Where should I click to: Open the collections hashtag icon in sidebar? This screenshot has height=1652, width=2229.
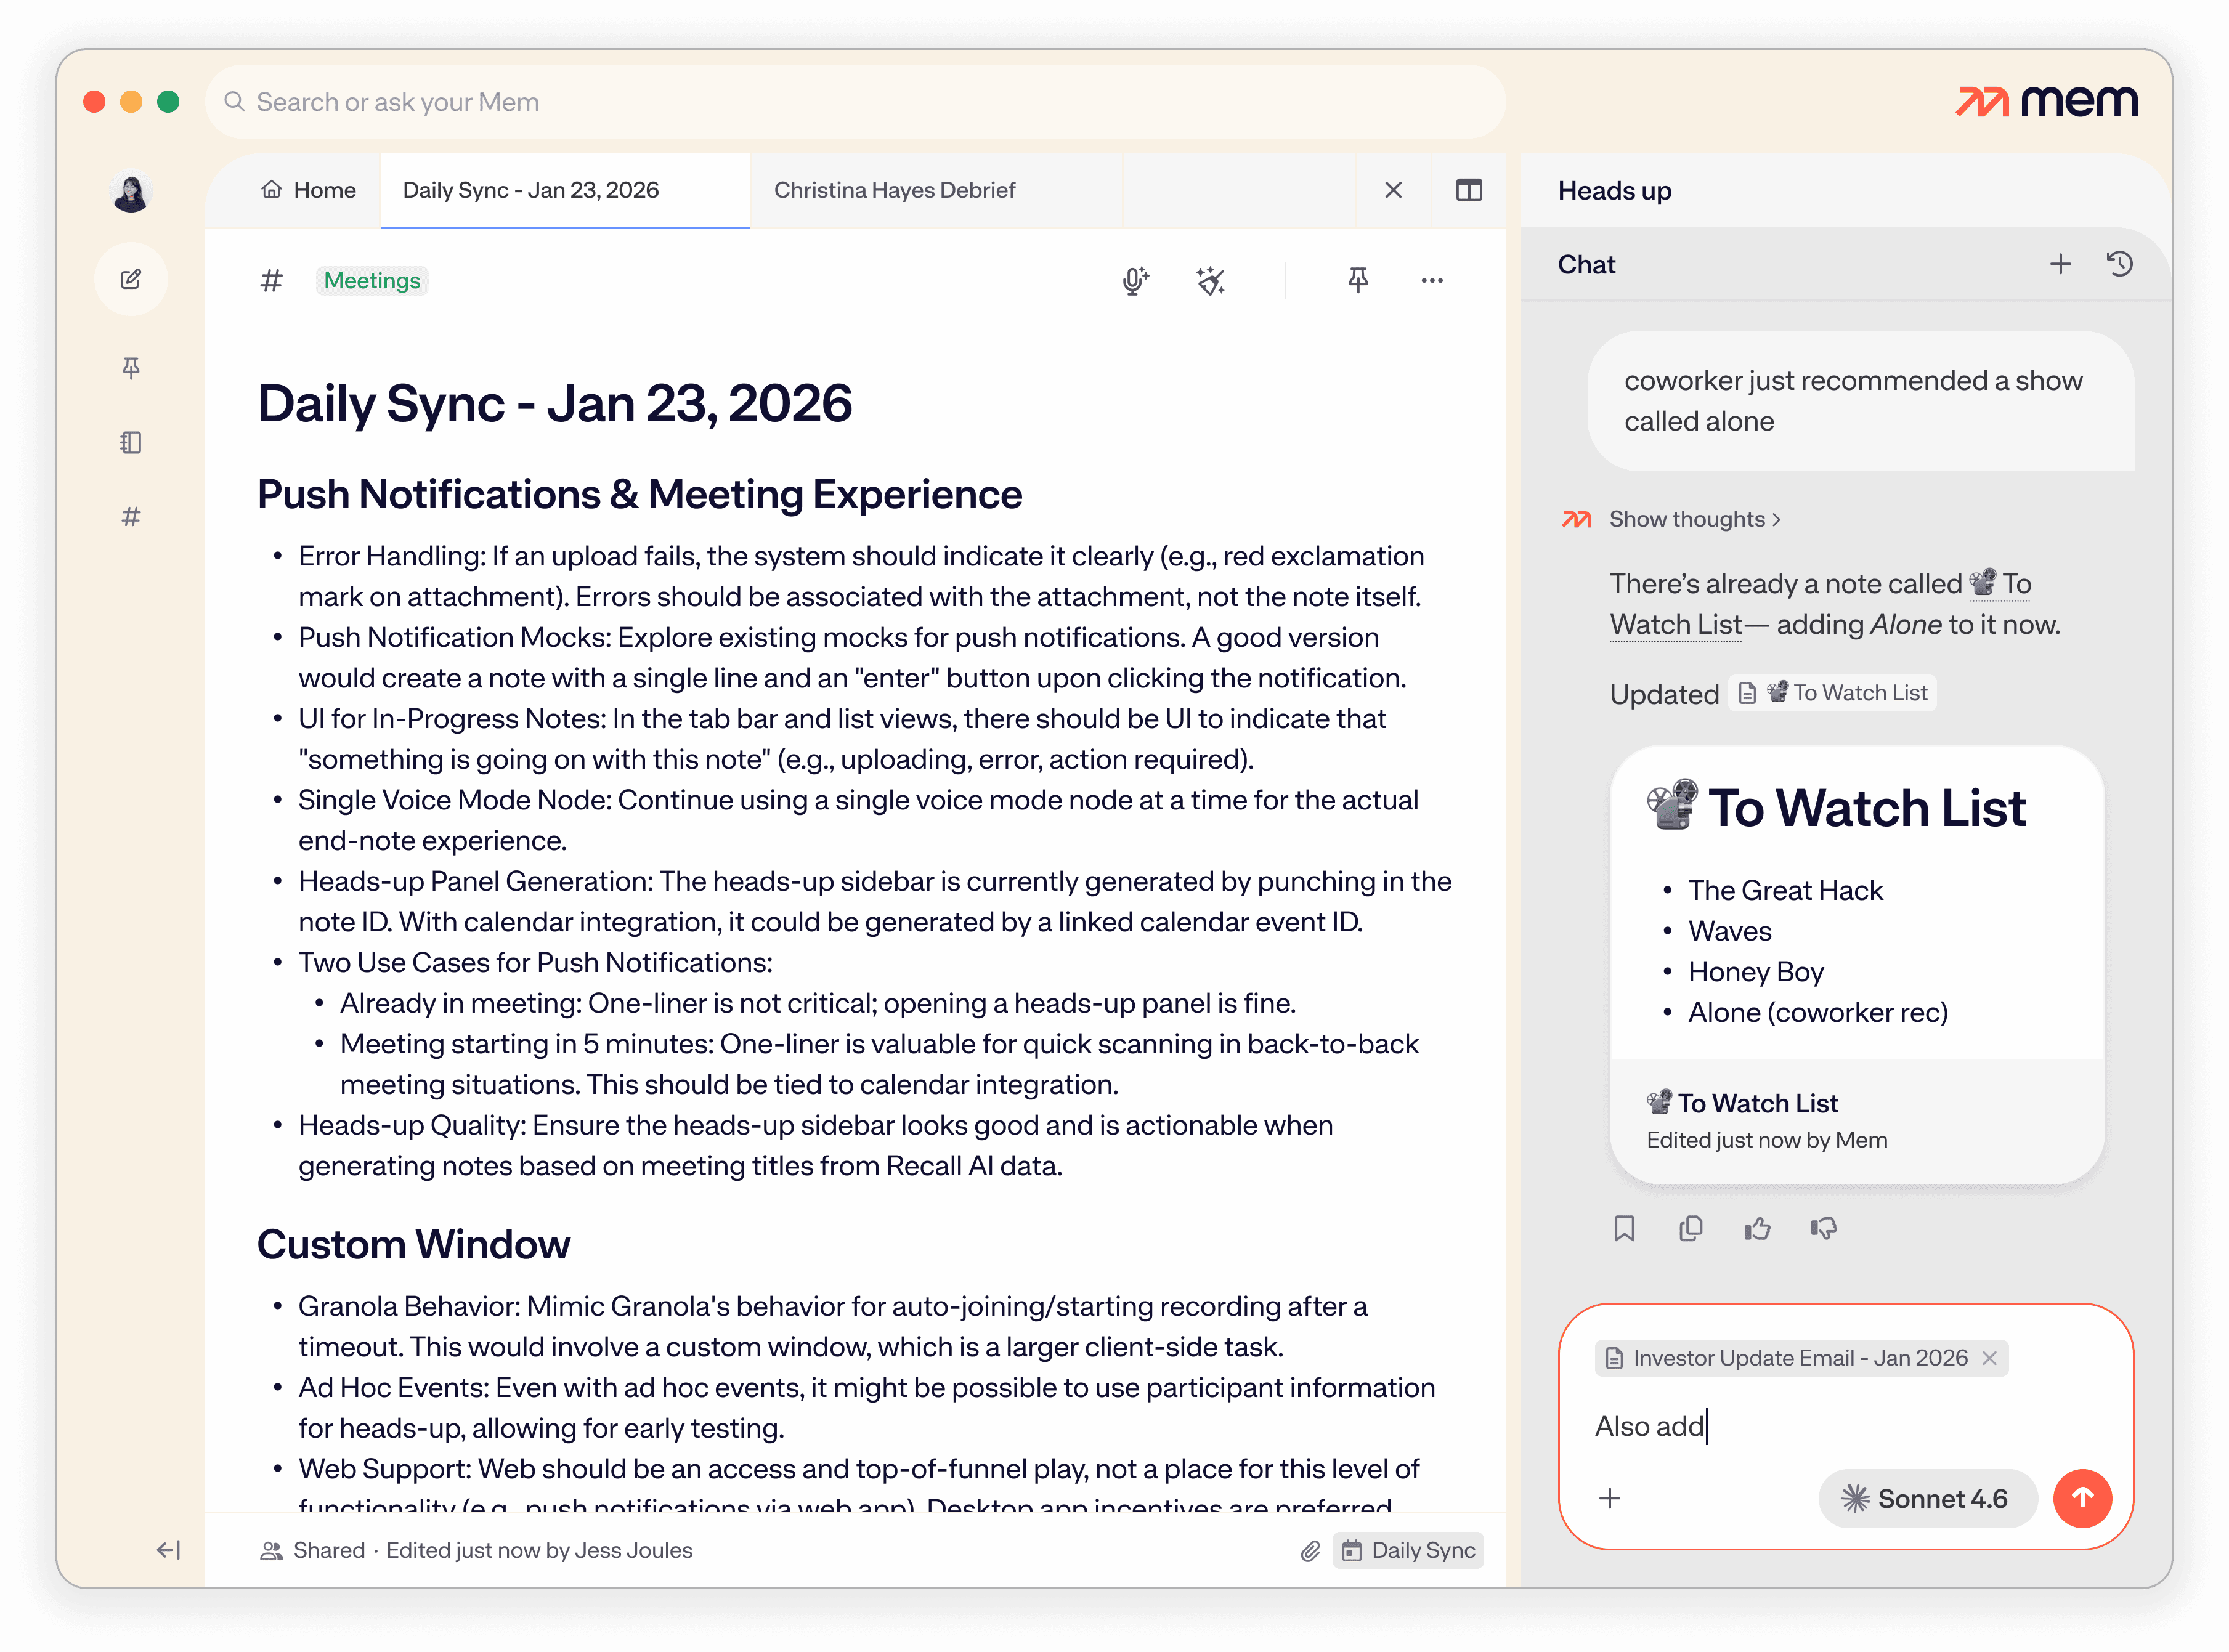coord(131,517)
